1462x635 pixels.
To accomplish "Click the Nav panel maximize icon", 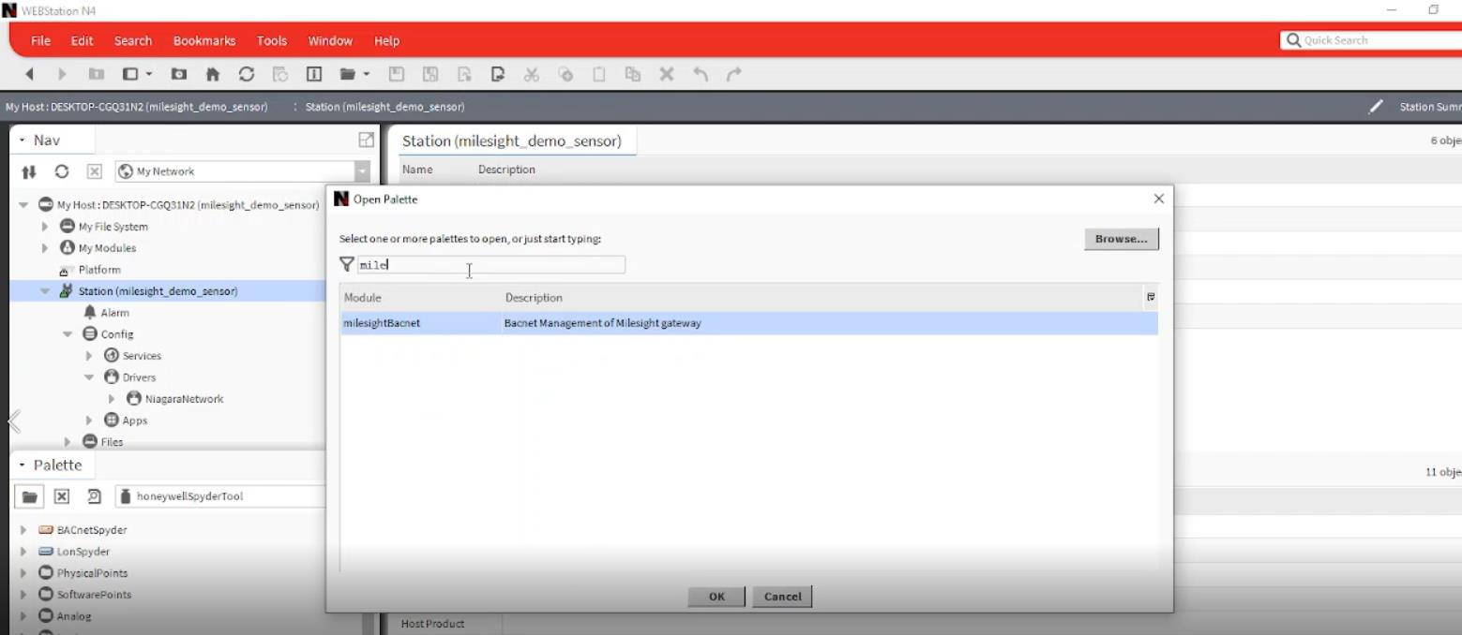I will click(366, 140).
